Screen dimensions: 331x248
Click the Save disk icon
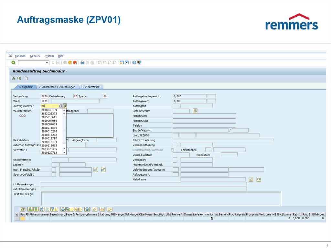(58, 62)
